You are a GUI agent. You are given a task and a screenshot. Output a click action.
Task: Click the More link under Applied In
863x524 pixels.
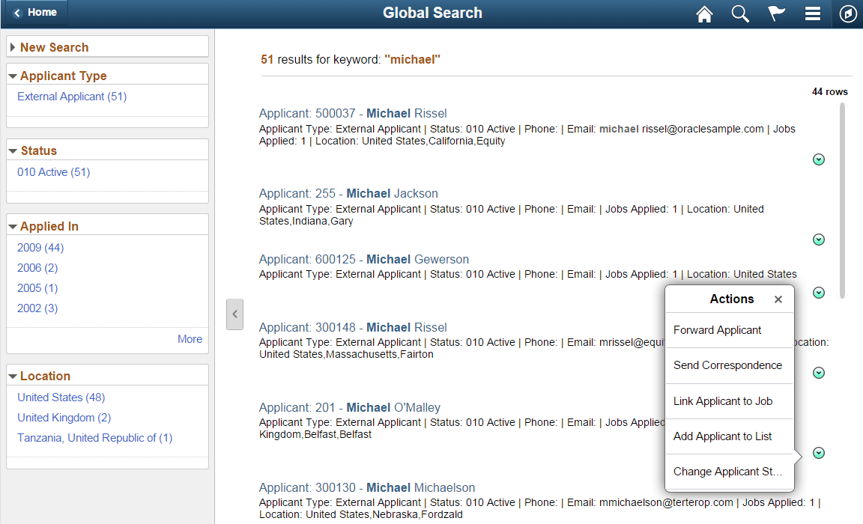click(190, 338)
